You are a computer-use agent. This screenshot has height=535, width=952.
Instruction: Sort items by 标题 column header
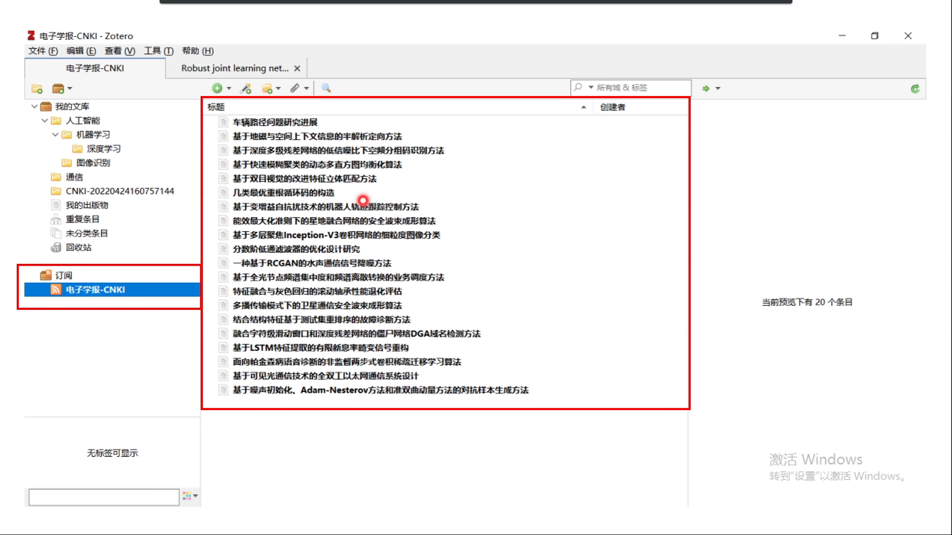click(216, 107)
